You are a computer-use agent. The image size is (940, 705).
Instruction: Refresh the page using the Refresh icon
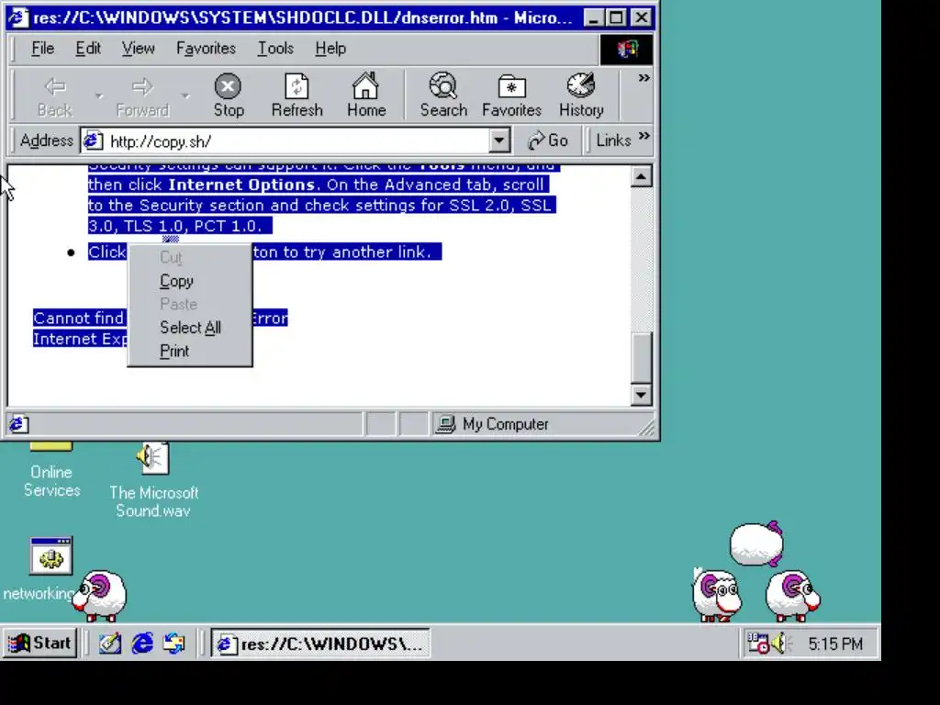[x=297, y=95]
